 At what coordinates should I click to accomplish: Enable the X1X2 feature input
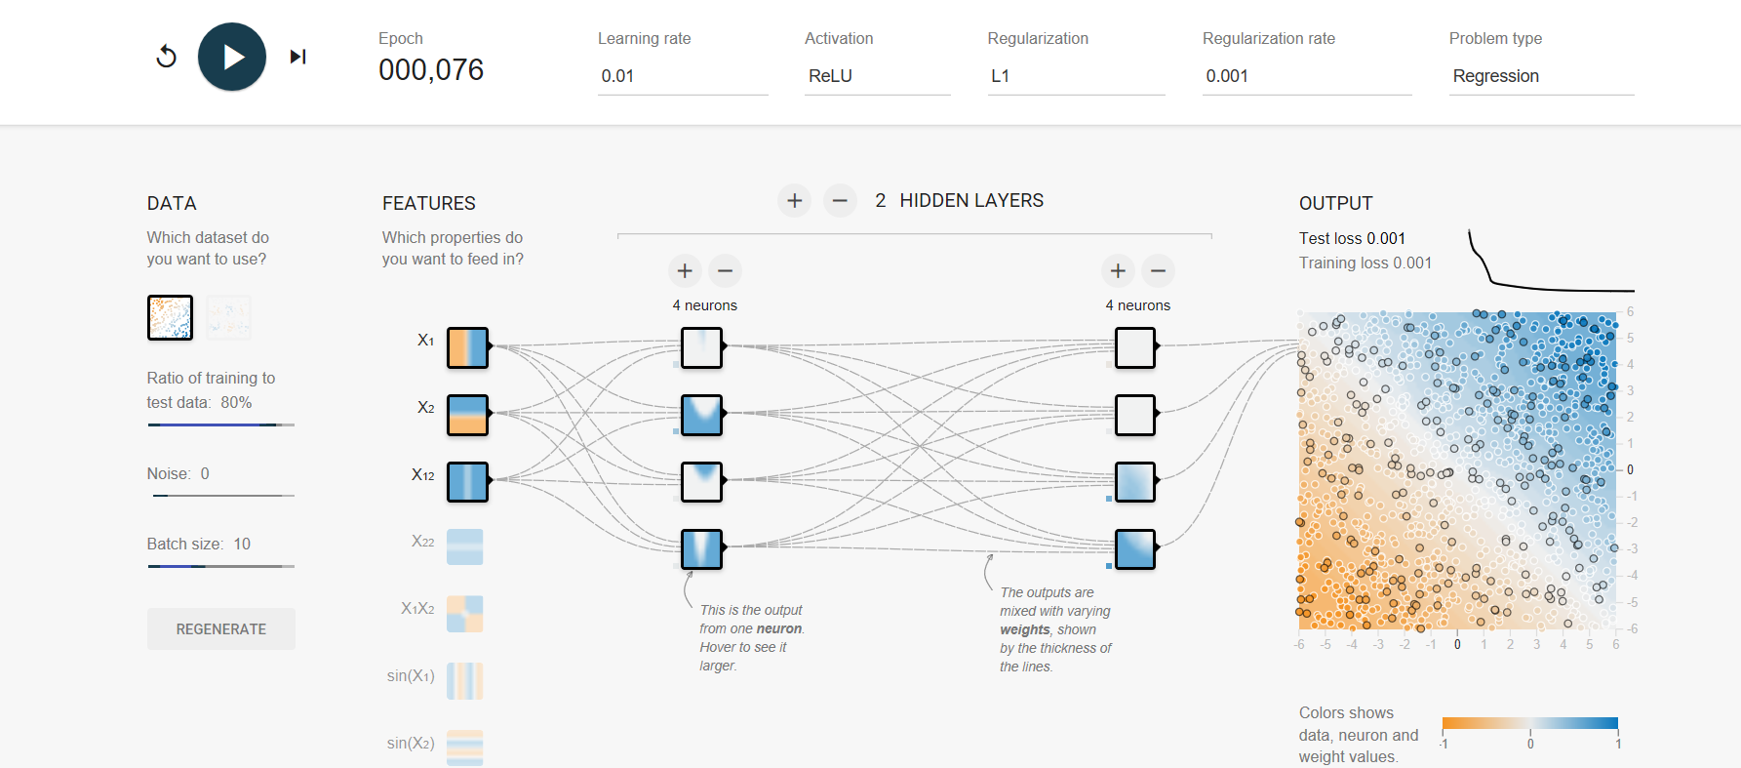pyautogui.click(x=465, y=615)
